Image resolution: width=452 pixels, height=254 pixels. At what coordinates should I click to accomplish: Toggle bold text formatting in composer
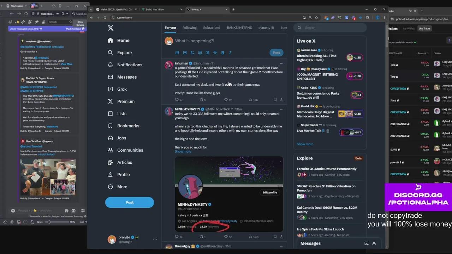tap(222, 53)
